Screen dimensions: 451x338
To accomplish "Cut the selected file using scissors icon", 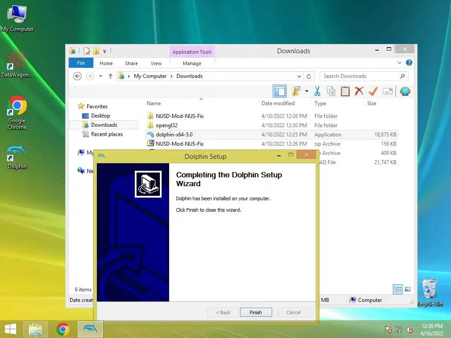I will point(317,92).
